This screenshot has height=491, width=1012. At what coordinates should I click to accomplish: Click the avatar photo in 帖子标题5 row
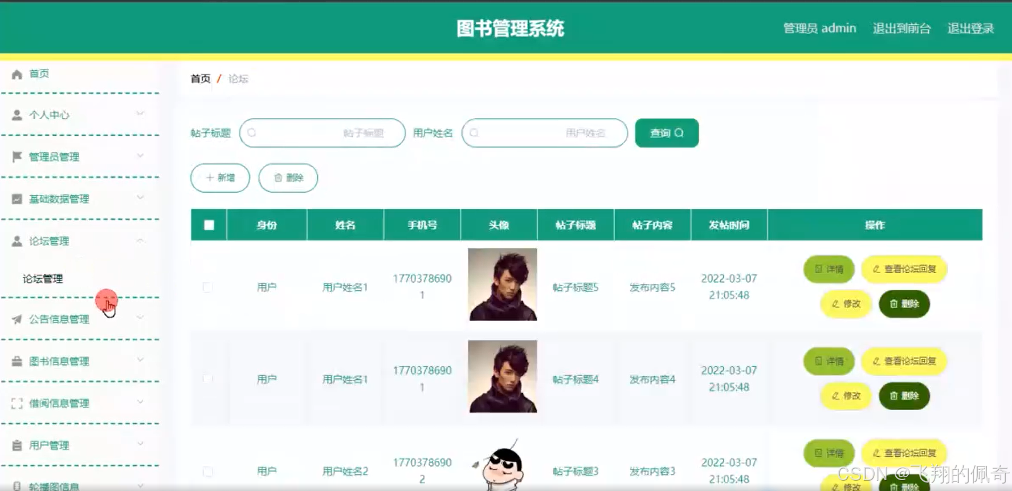tap(503, 285)
